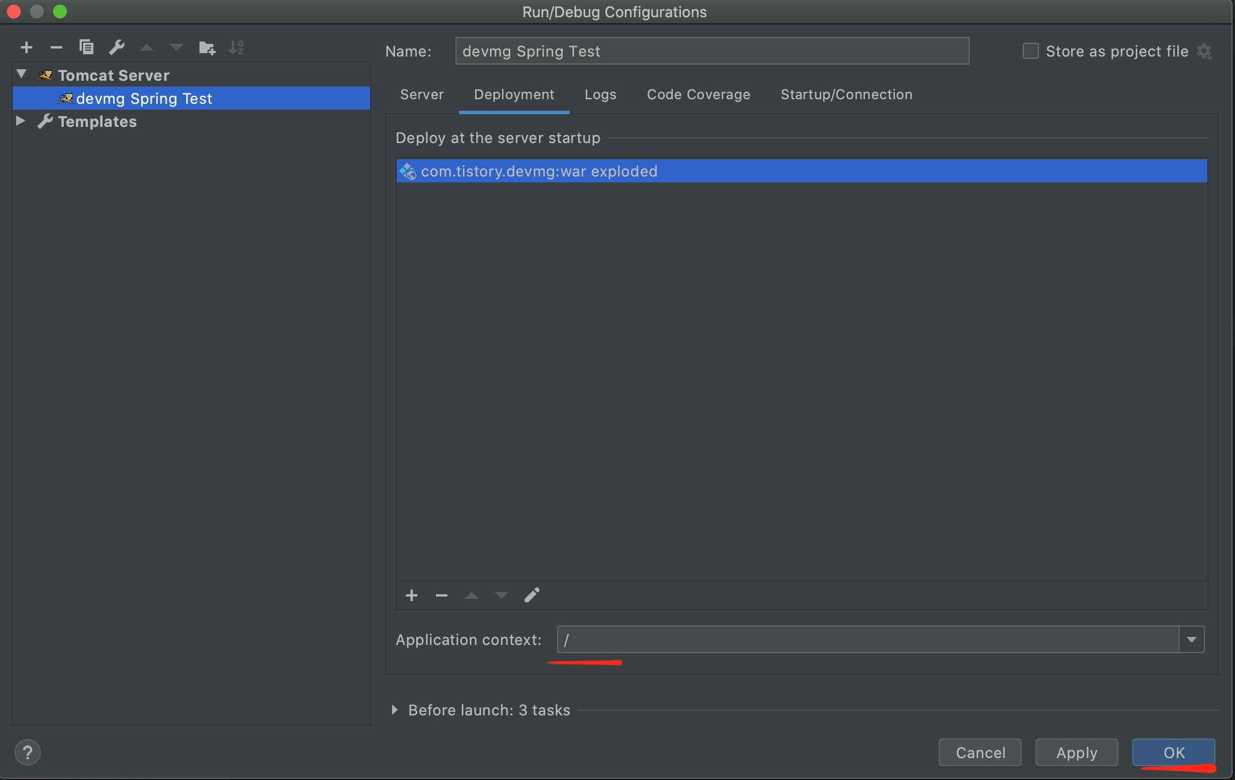Image resolution: width=1235 pixels, height=780 pixels.
Task: Click the Apply button
Action: pyautogui.click(x=1076, y=752)
